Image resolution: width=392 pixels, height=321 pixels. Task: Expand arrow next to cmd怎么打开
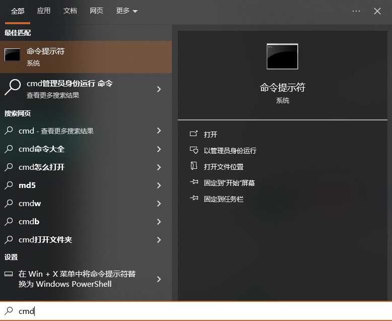[x=159, y=167]
